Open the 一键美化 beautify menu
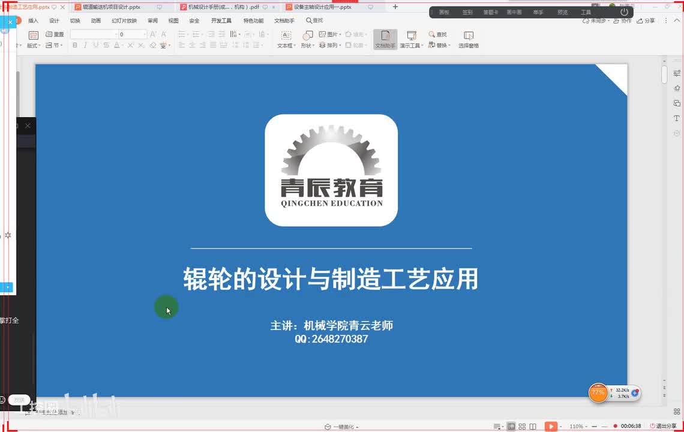 (342, 427)
